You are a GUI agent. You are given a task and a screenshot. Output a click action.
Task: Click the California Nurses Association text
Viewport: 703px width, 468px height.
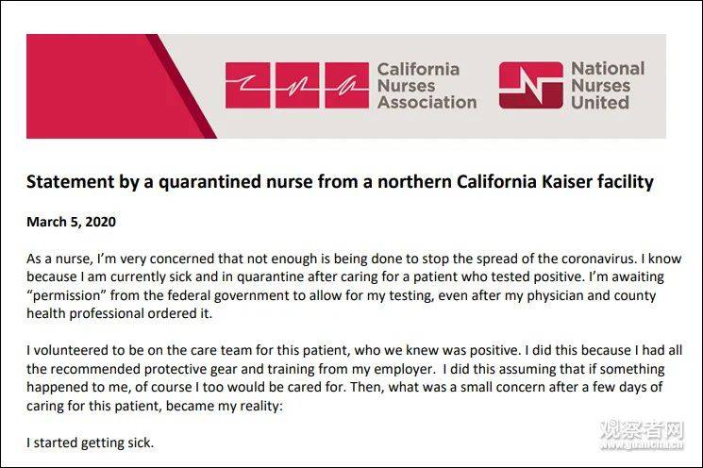click(427, 86)
